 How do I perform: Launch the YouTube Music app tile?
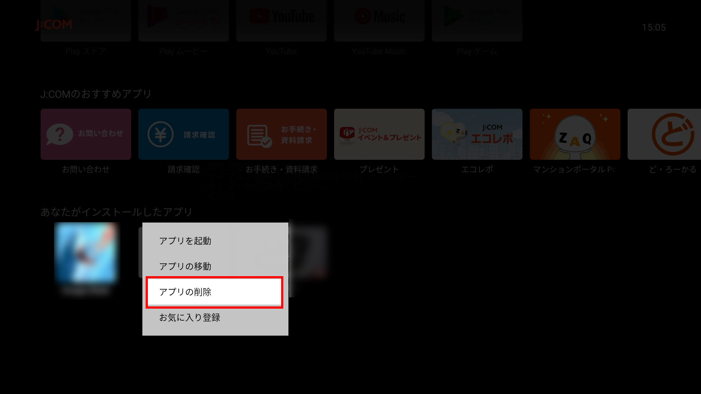379,21
